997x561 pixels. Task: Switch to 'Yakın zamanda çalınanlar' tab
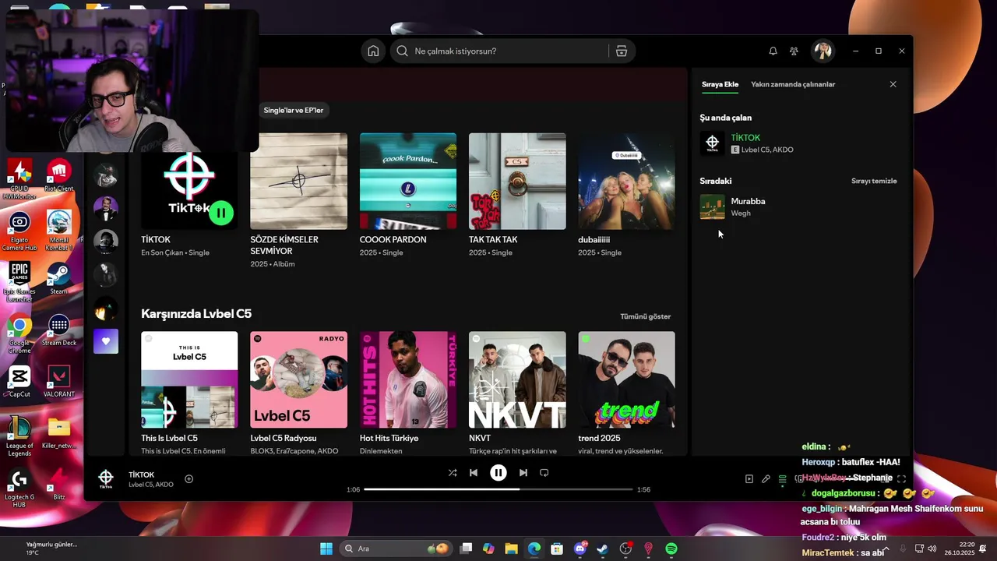(793, 84)
